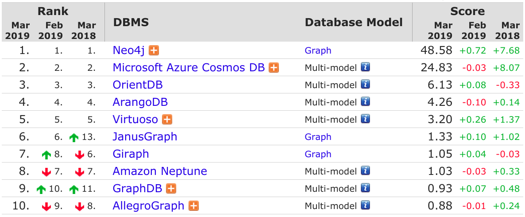Open the info icon in the OrientDB row

365,85
